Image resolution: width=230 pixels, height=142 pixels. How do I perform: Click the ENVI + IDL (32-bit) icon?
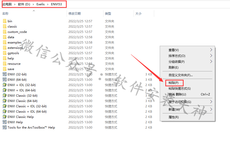pos(5,85)
